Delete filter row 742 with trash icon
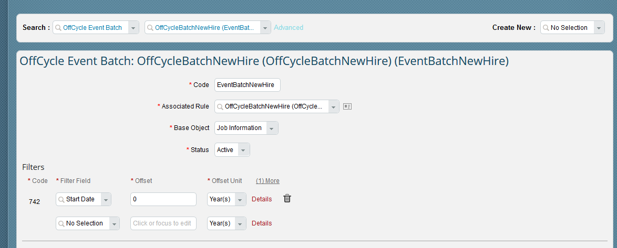Image resolution: width=617 pixels, height=248 pixels. click(x=287, y=199)
